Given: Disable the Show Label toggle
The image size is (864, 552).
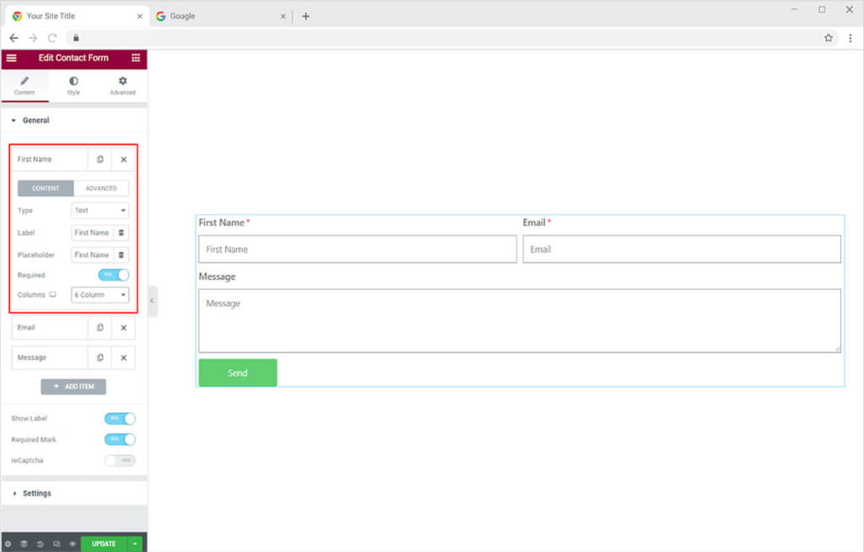Looking at the screenshot, I should click(x=120, y=419).
